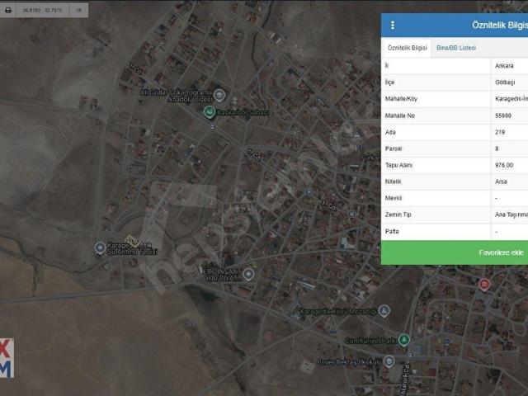Select the Enver Bektaş İlkokulu school marker

[x=389, y=361]
